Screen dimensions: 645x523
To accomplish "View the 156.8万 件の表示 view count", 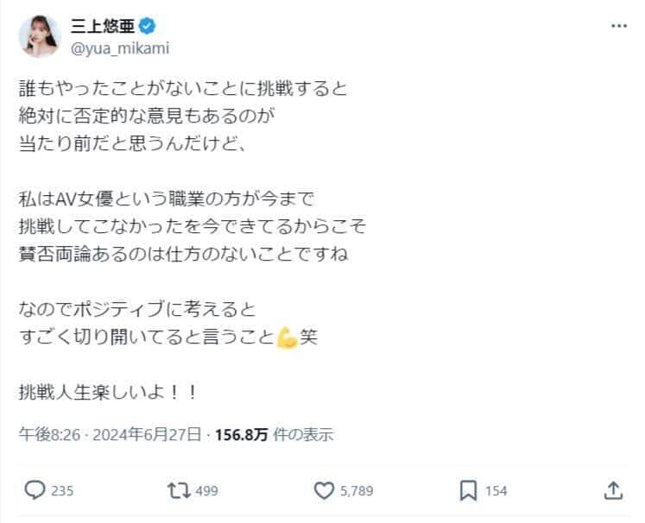I will tap(274, 434).
